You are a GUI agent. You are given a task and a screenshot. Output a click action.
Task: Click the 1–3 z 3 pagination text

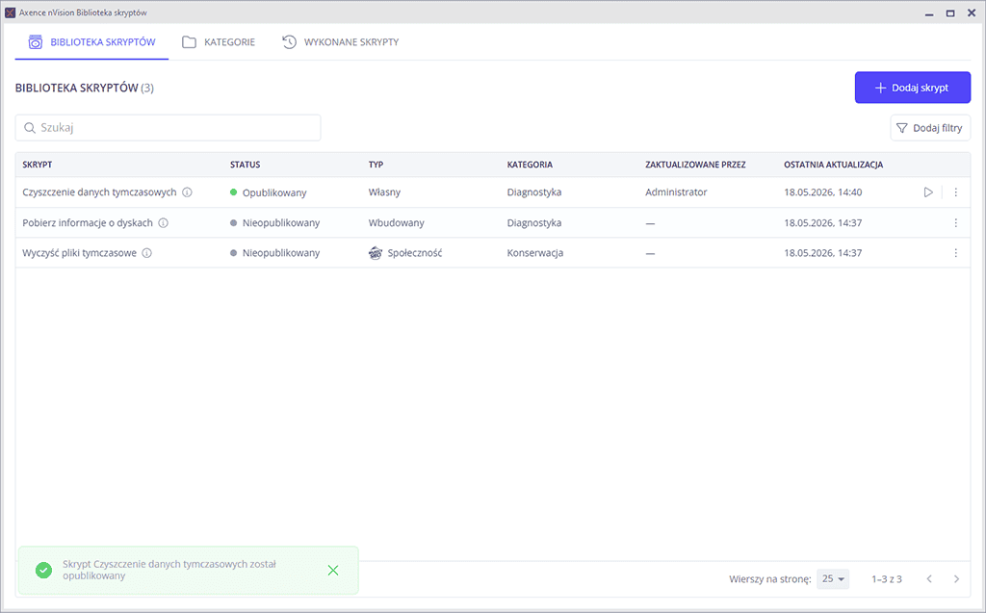[887, 579]
